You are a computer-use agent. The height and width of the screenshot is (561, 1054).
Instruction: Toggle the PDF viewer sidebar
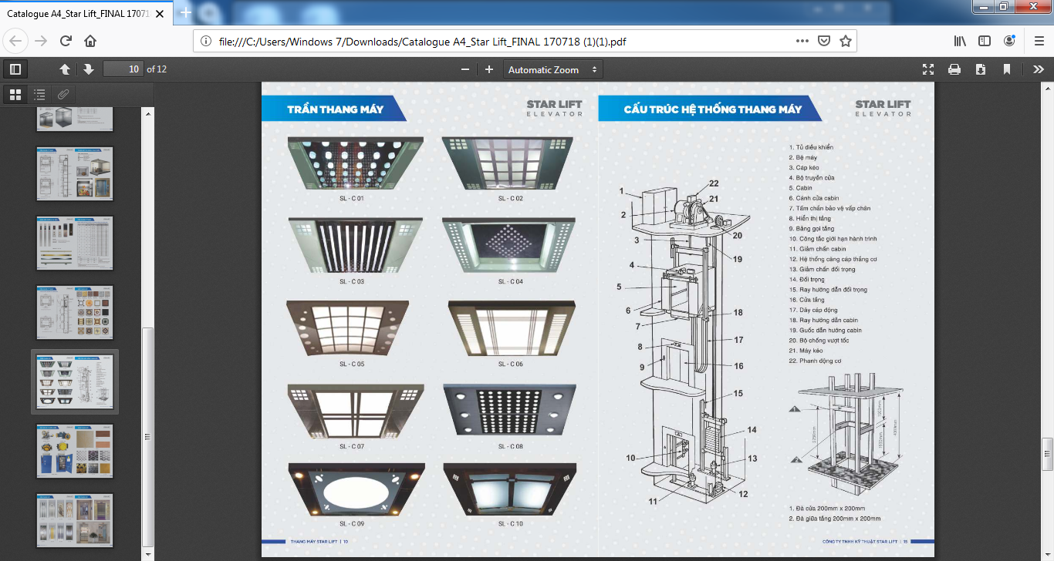point(15,69)
